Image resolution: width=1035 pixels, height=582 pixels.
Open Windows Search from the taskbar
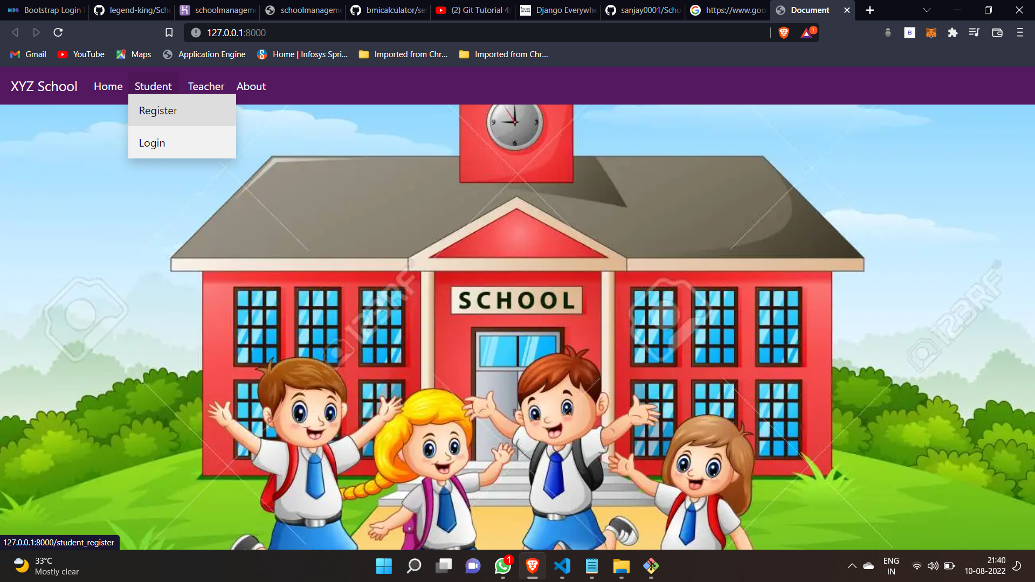click(x=413, y=566)
